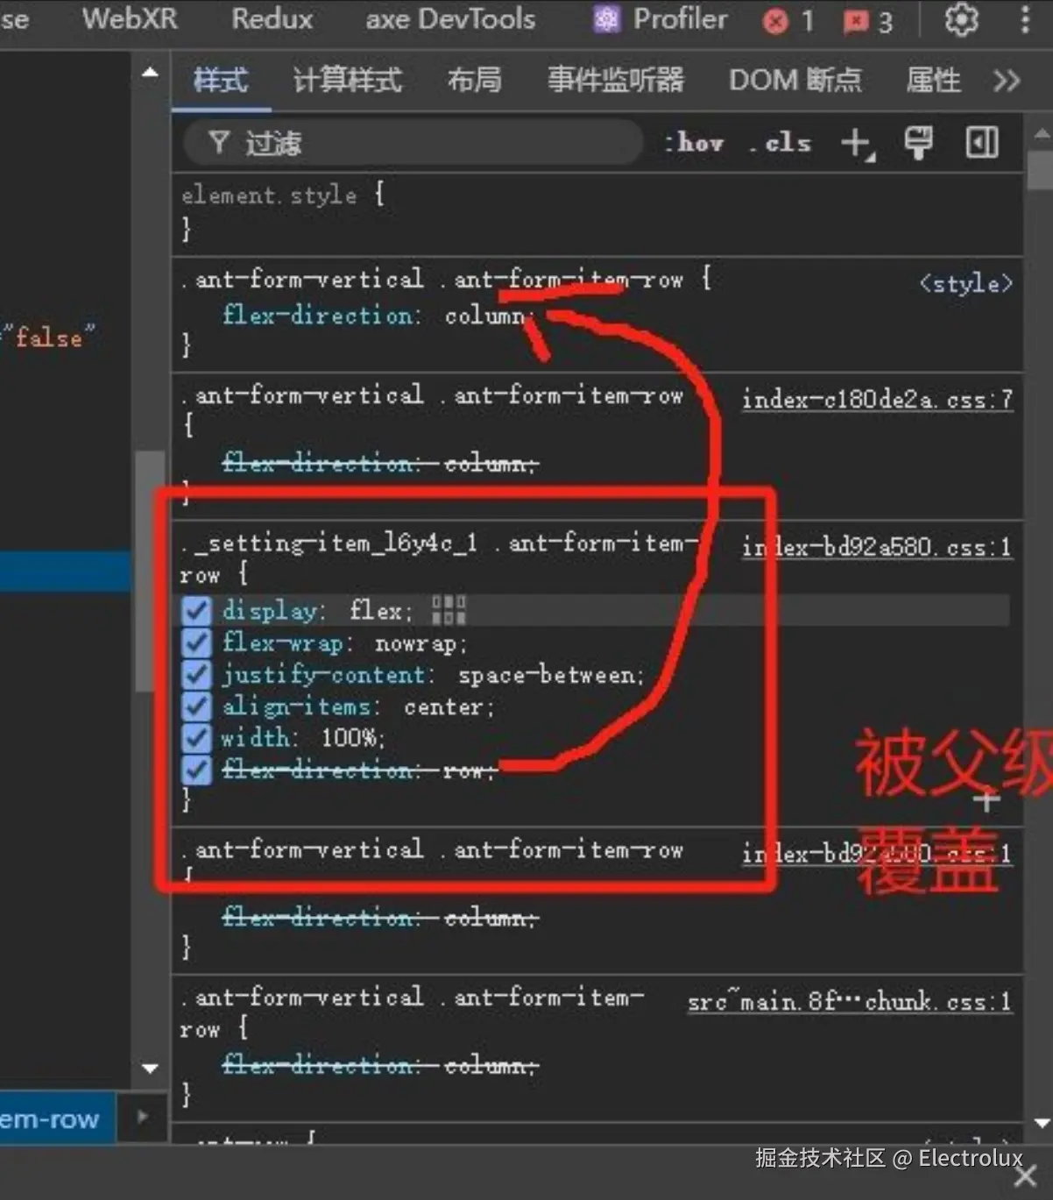Viewport: 1053px width, 1200px height.
Task: Open the 属性 properties tab
Action: point(933,81)
